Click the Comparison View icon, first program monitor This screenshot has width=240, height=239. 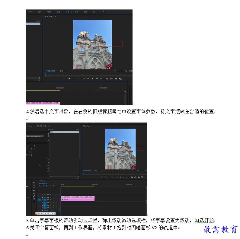(x=120, y=79)
